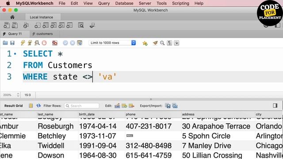Switch to Query 11 tab
The image size is (283, 159).
[x=15, y=34]
